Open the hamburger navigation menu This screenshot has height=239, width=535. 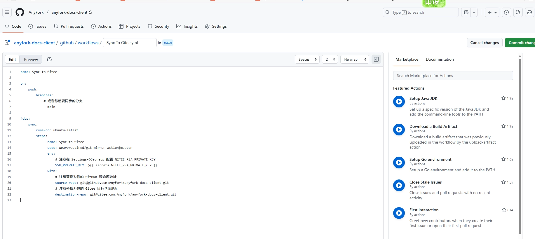[7, 12]
